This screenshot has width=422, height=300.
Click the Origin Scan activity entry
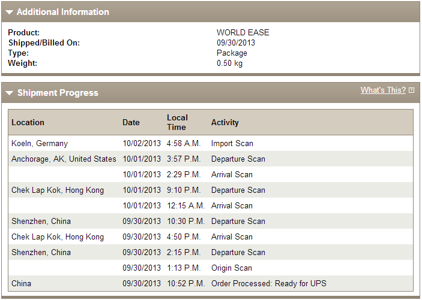232,268
